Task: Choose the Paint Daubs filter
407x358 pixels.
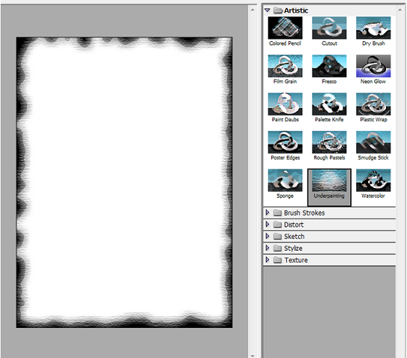Action: click(285, 104)
